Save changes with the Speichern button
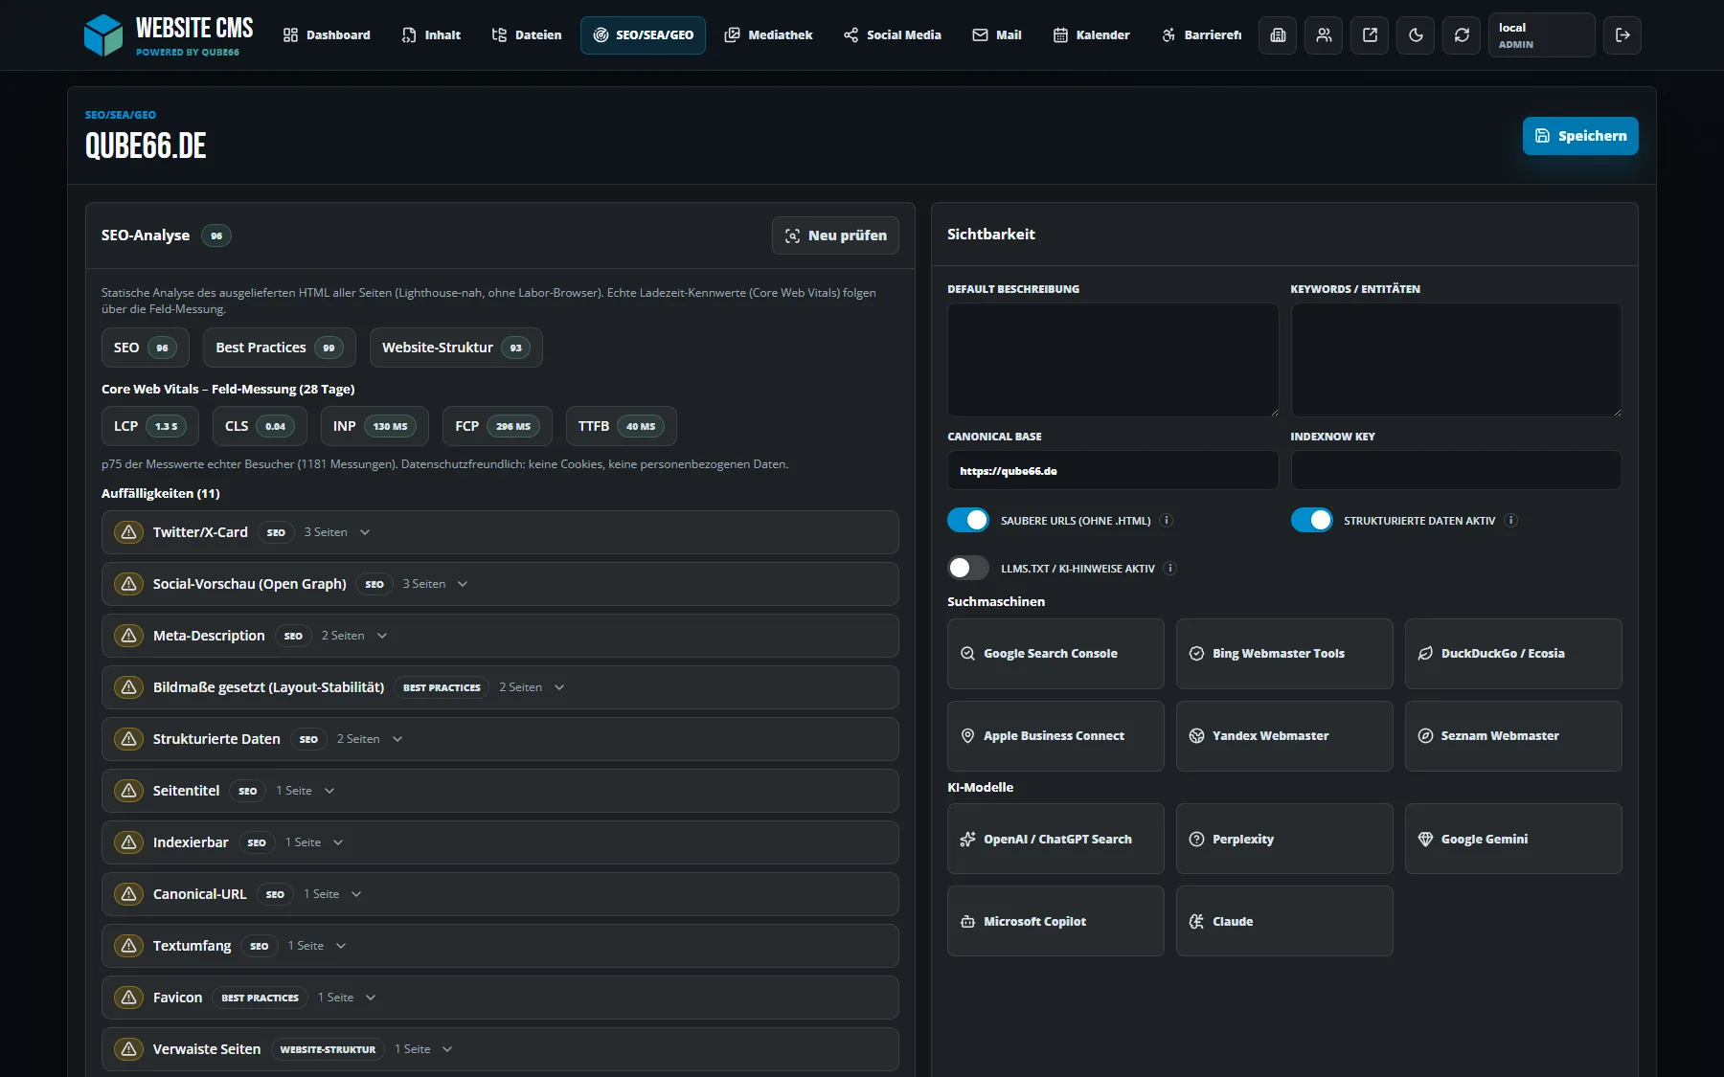The image size is (1724, 1077). pos(1580,136)
